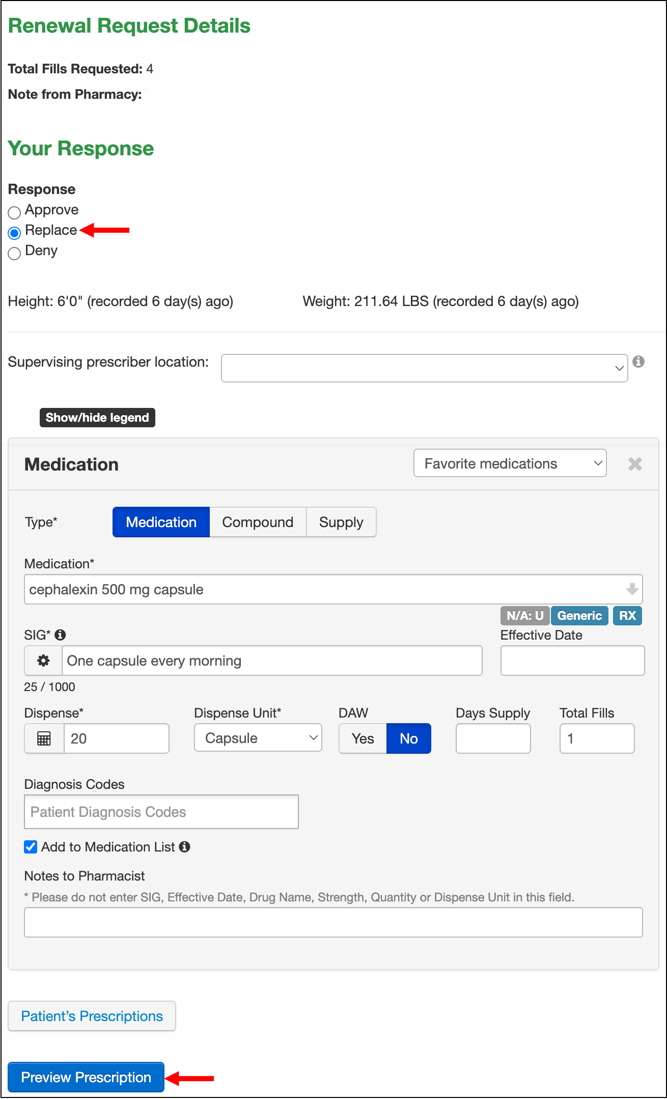Switch type to Compound tab
This screenshot has height=1099, width=667.
tap(258, 522)
